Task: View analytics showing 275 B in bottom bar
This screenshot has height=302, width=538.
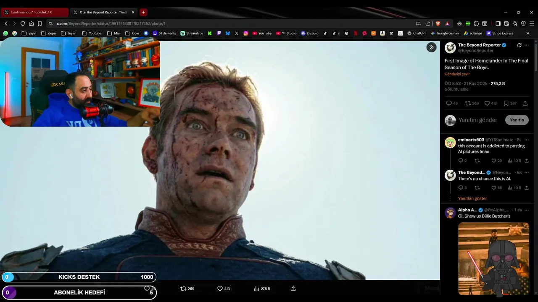Action: (x=262, y=289)
